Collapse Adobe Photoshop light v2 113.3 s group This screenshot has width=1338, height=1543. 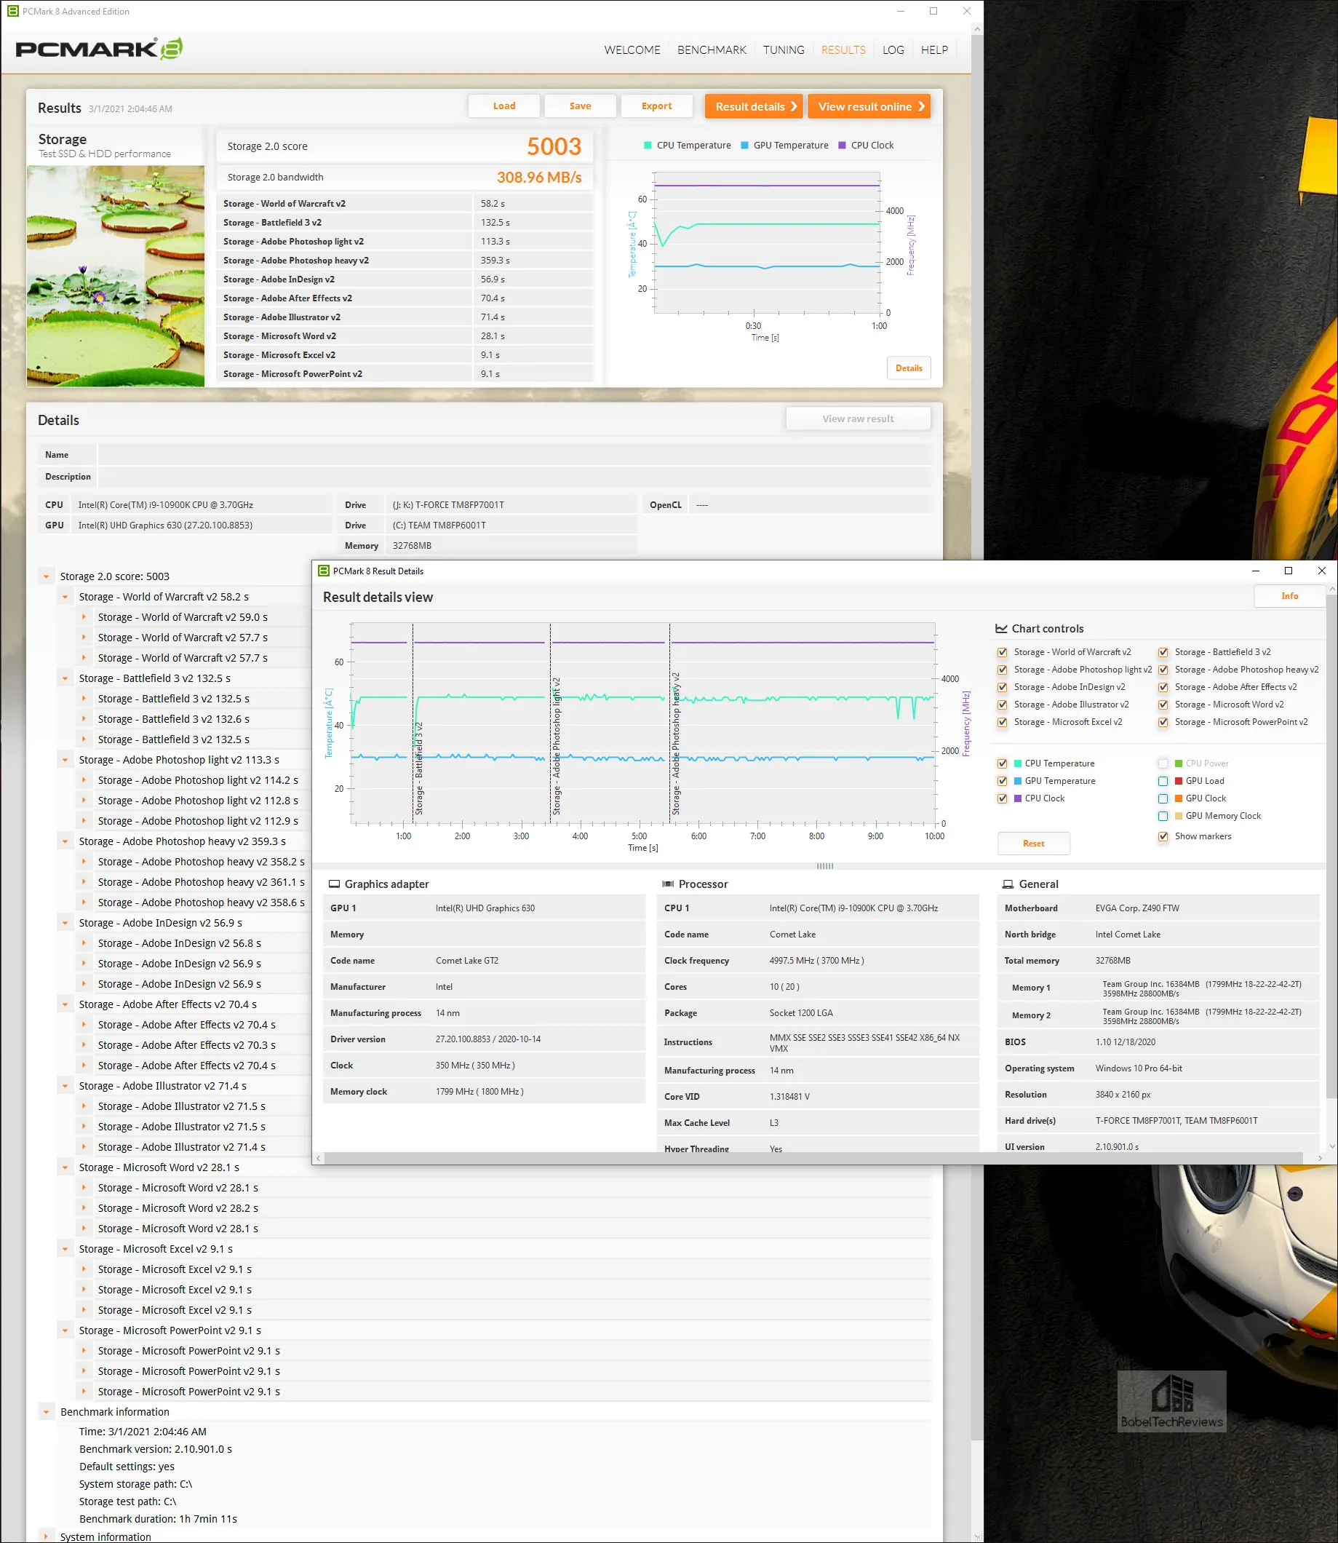click(x=65, y=761)
